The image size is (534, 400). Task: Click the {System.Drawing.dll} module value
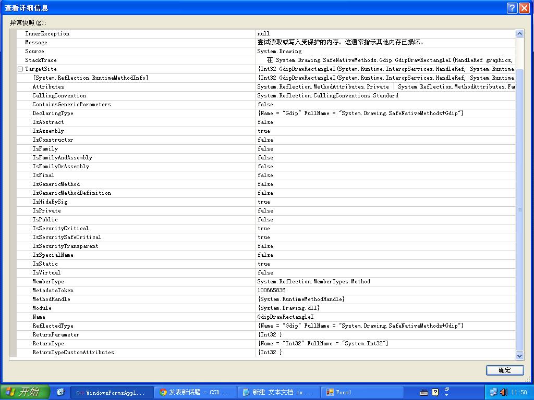(288, 308)
